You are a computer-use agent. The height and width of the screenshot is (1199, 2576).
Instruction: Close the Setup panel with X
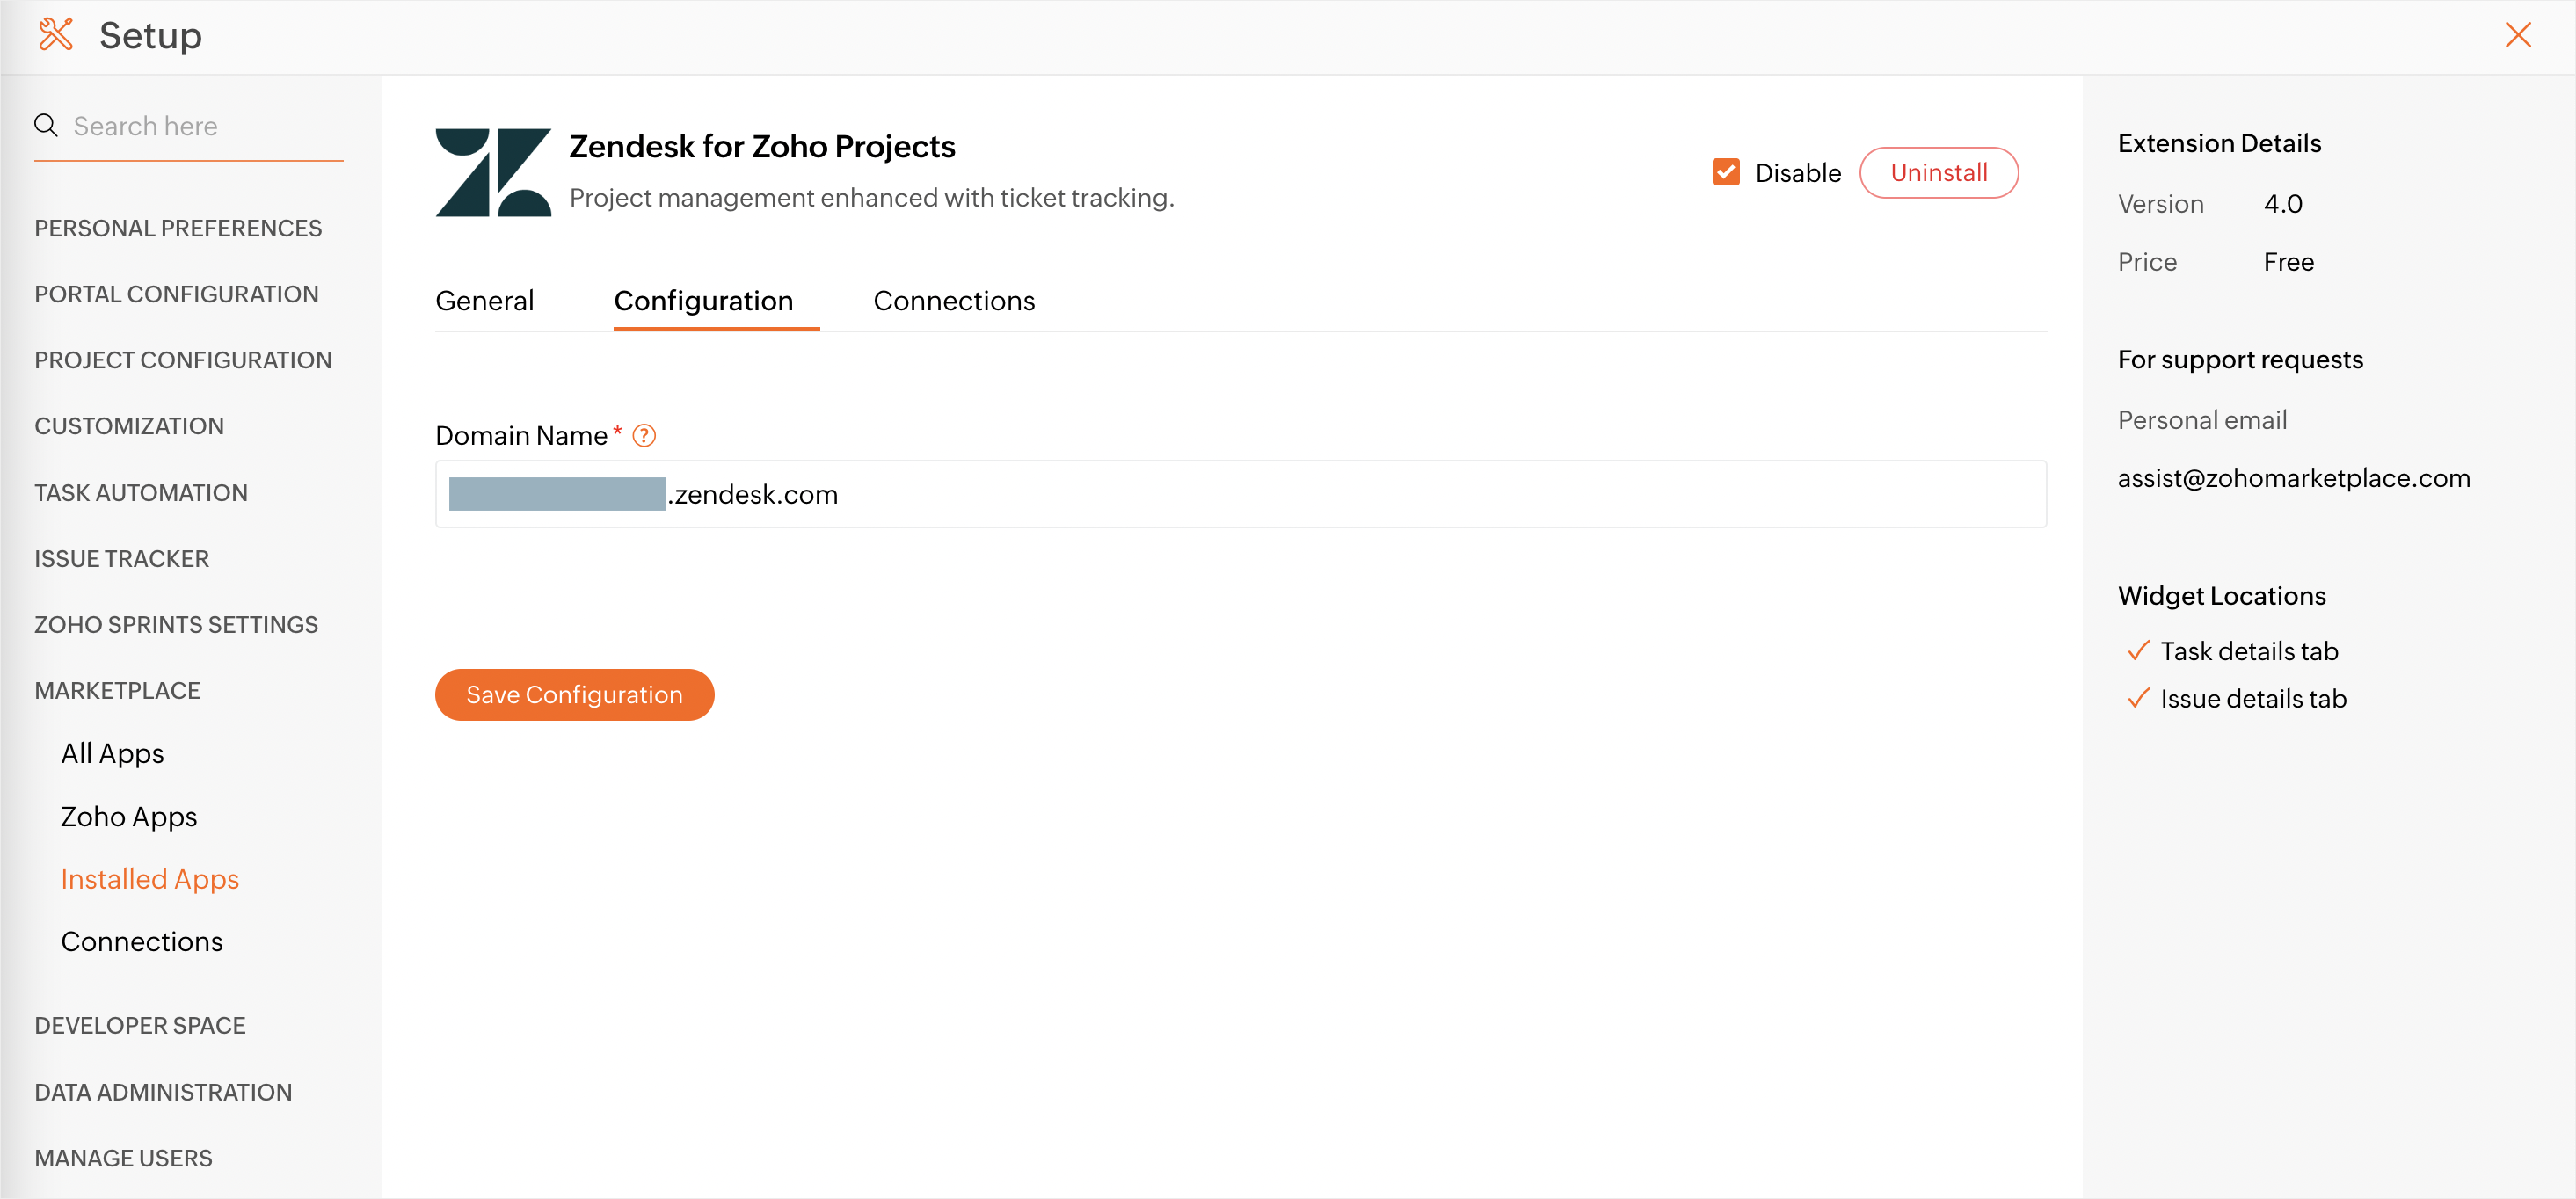pos(2517,35)
